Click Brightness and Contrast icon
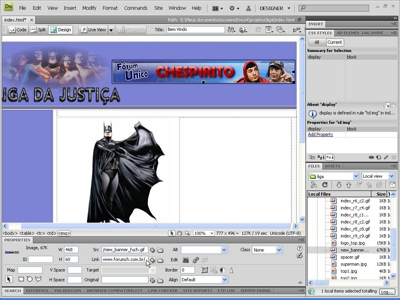400x300 pixels. [222, 270]
